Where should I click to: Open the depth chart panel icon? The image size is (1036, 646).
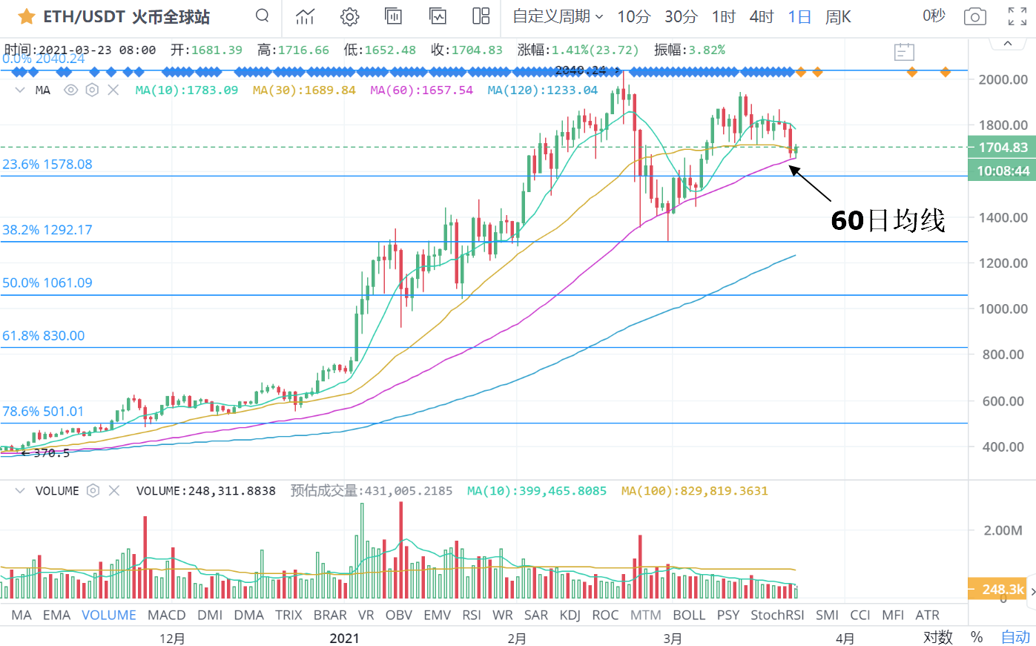coord(393,16)
